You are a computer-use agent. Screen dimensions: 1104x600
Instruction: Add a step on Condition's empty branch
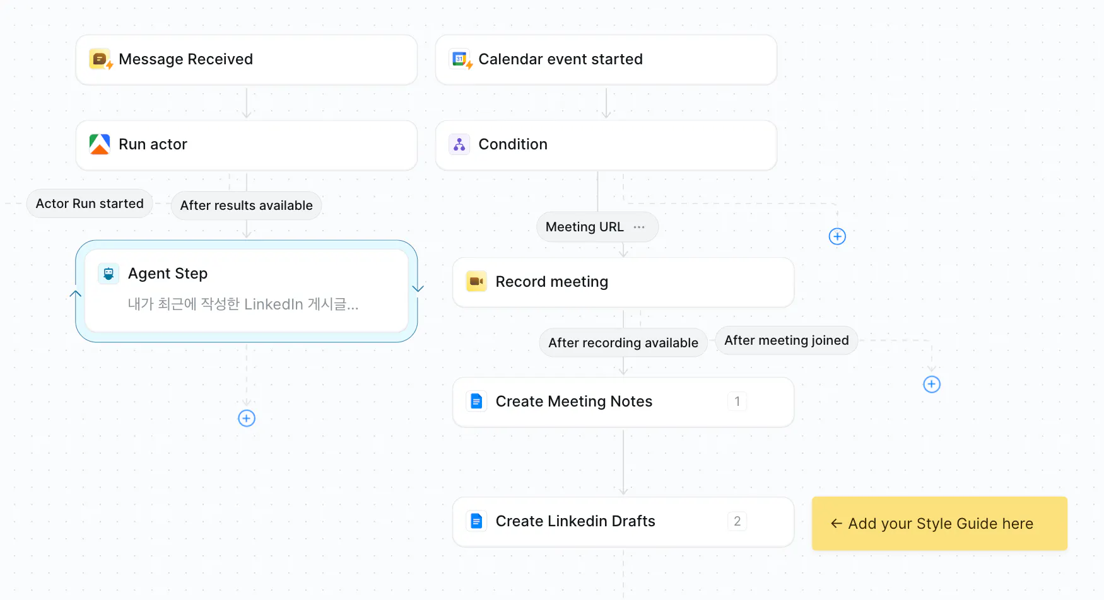click(837, 236)
